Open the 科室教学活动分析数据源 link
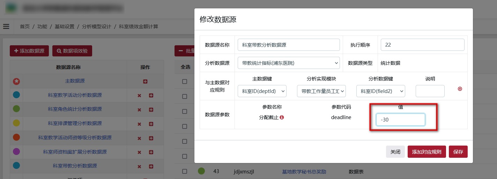Screen dimensions: 497x179 pyautogui.click(x=75, y=95)
